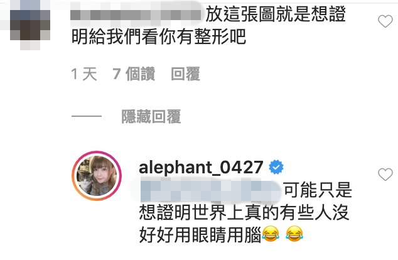View who liked via "7 個讚"

134,74
